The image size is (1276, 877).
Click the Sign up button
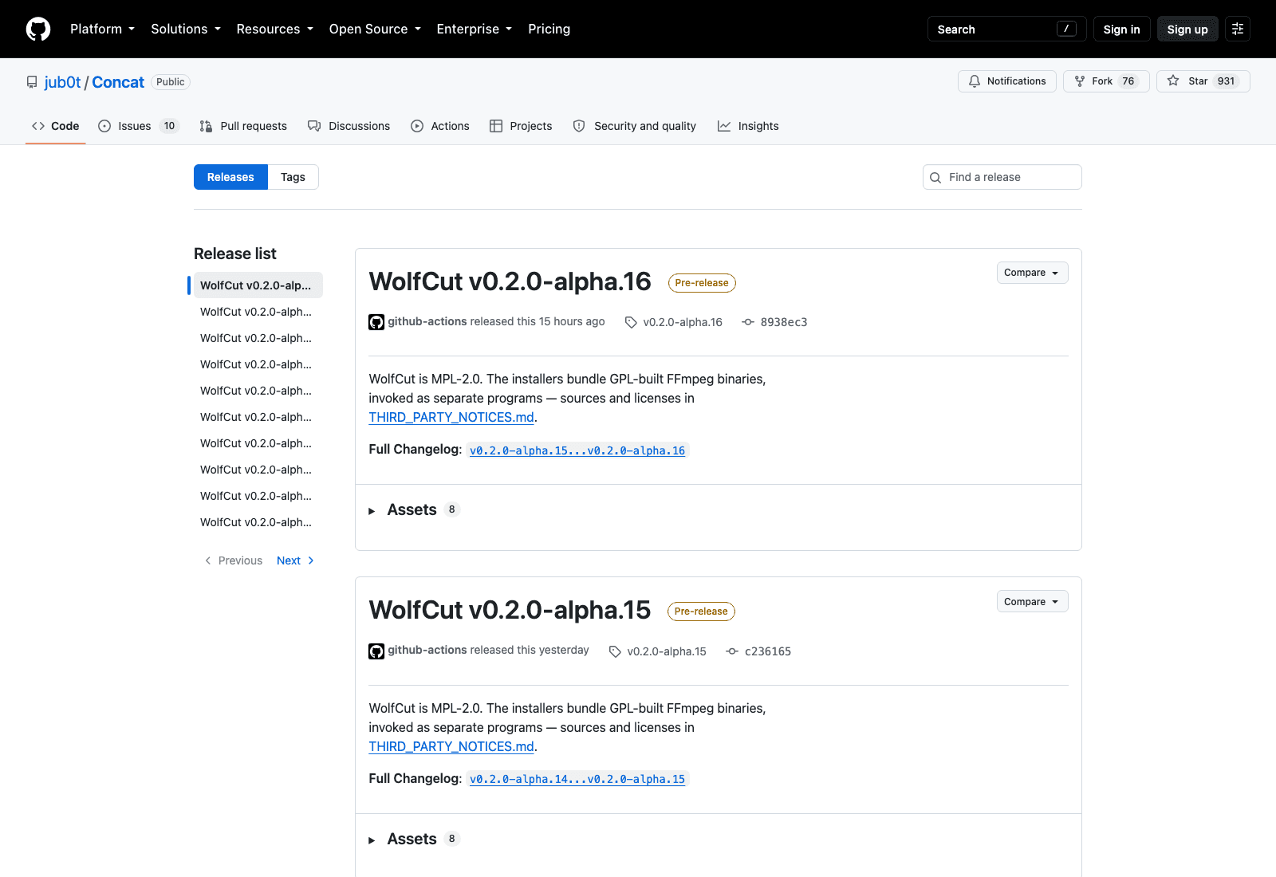pos(1187,29)
